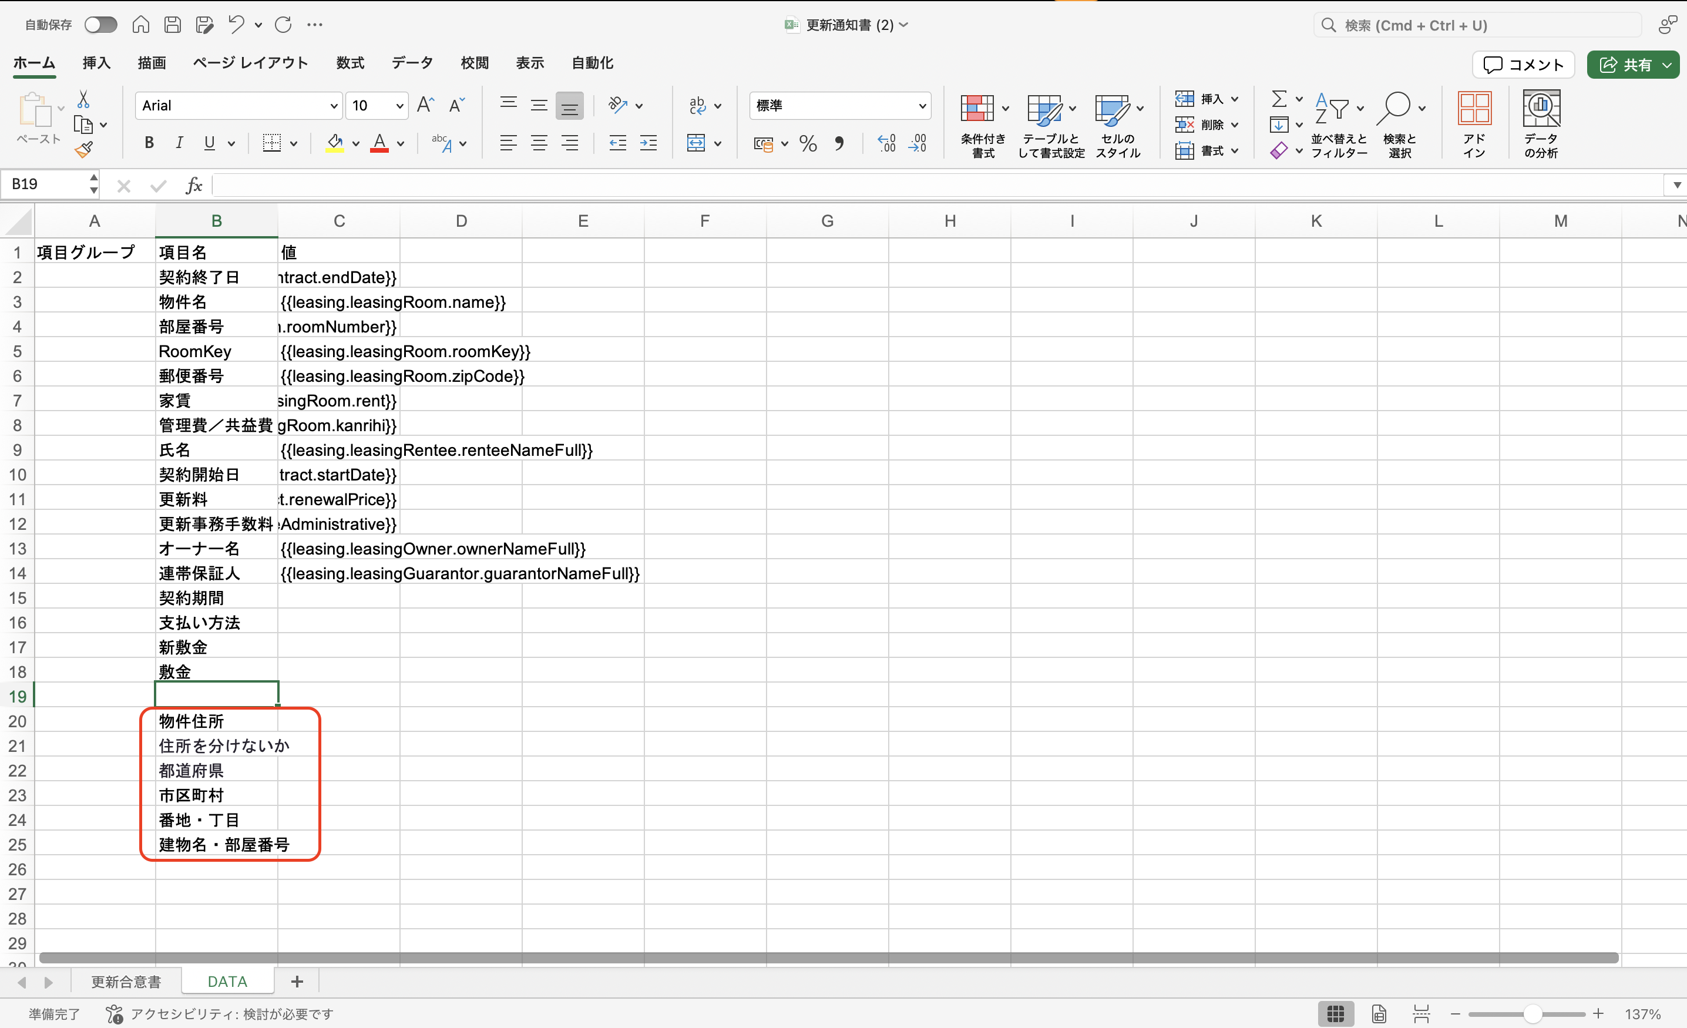Toggle Bold formatting
The height and width of the screenshot is (1028, 1687).
[x=149, y=143]
